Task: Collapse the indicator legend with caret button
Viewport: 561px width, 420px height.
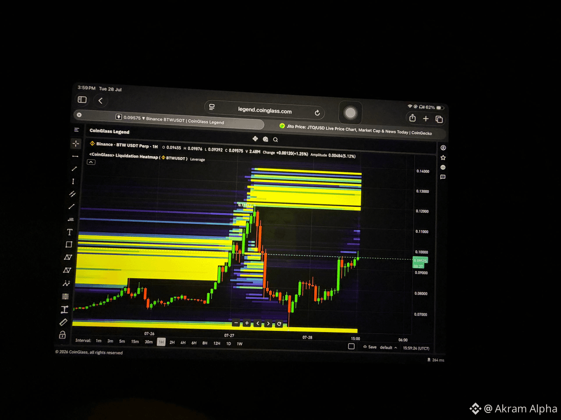Action: tap(91, 162)
